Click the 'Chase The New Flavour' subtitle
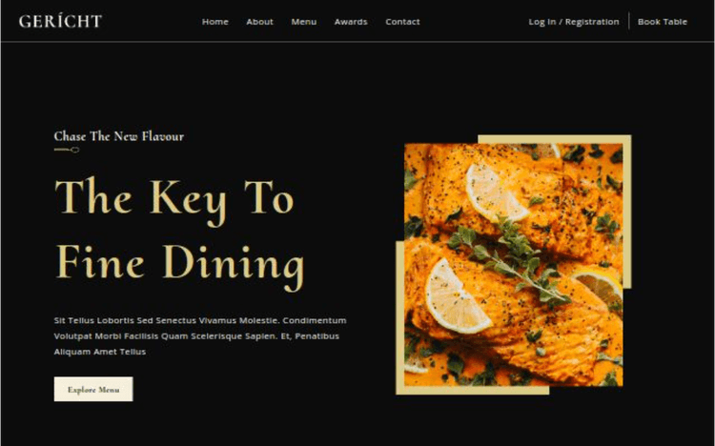 click(119, 136)
